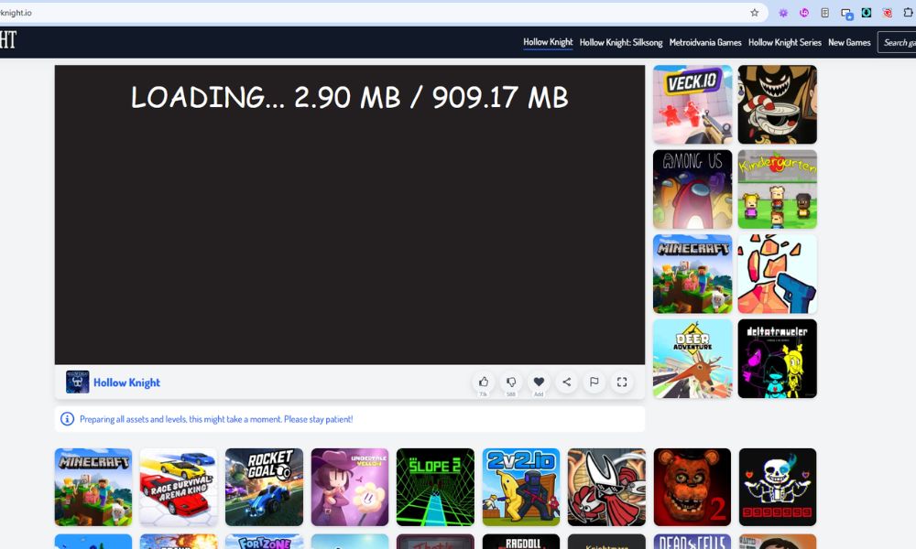Add game to favorites with heart icon
Viewport: 916px width, 549px height.
point(539,382)
